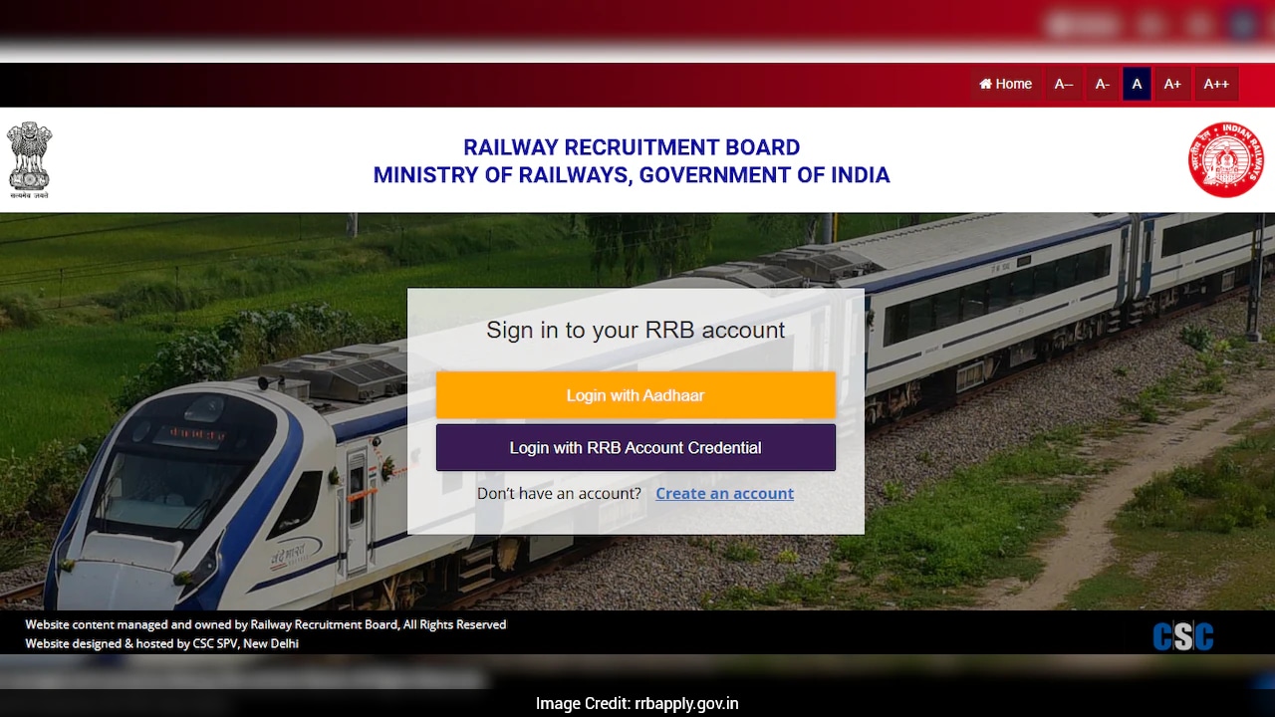1275x717 pixels.
Task: Click the Don't have an account? text
Action: click(559, 493)
